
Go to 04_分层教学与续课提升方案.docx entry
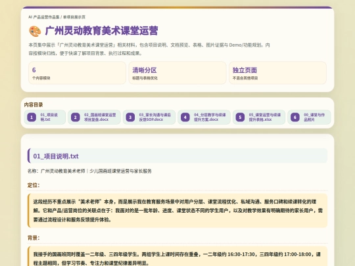coord(204,117)
